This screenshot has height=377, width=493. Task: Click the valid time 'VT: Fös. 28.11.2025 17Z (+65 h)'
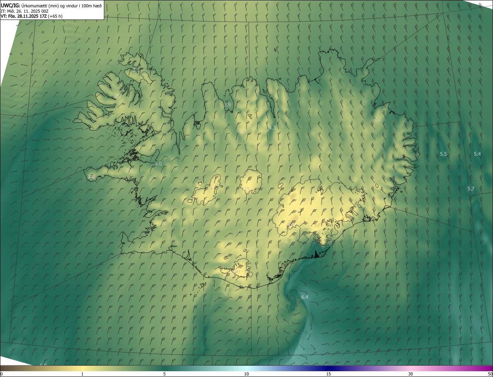click(32, 16)
